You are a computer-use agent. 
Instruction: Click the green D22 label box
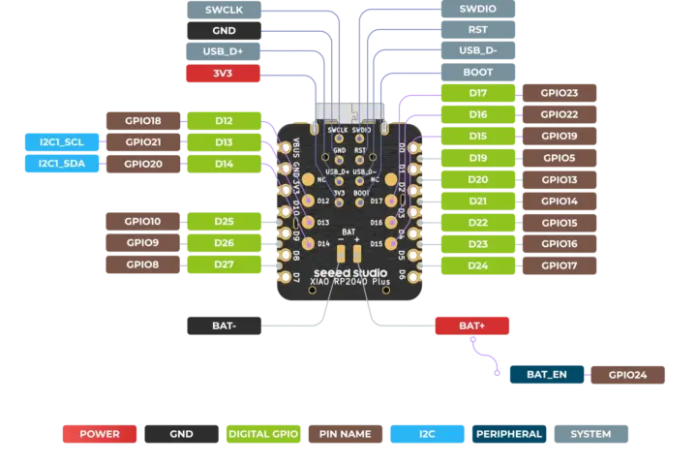click(x=478, y=223)
